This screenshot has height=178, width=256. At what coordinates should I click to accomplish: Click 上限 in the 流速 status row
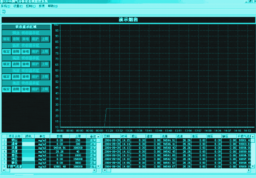(x=45, y=77)
